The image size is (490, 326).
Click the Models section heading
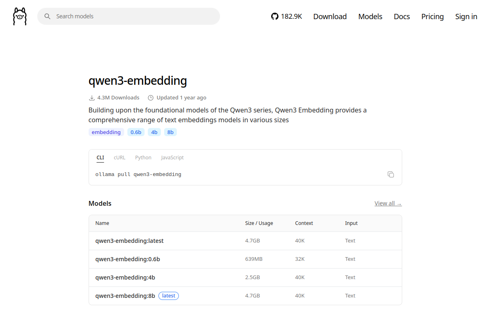coord(100,203)
